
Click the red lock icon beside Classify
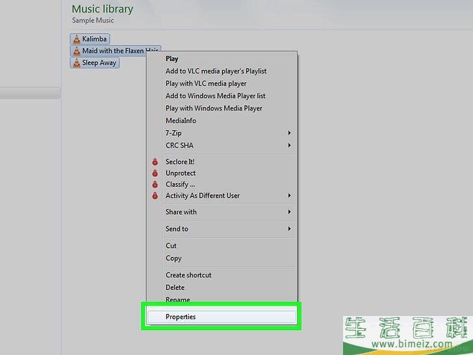(x=155, y=185)
